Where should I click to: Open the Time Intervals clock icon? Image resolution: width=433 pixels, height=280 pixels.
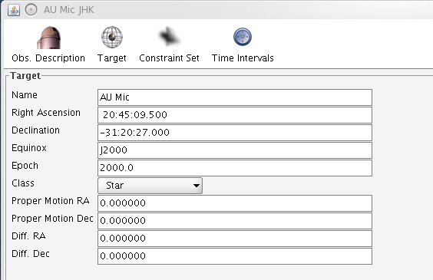coord(243,37)
